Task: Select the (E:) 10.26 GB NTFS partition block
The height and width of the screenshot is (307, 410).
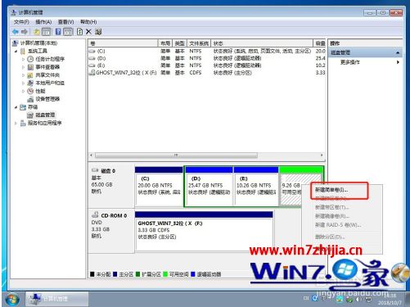Action: [x=256, y=187]
